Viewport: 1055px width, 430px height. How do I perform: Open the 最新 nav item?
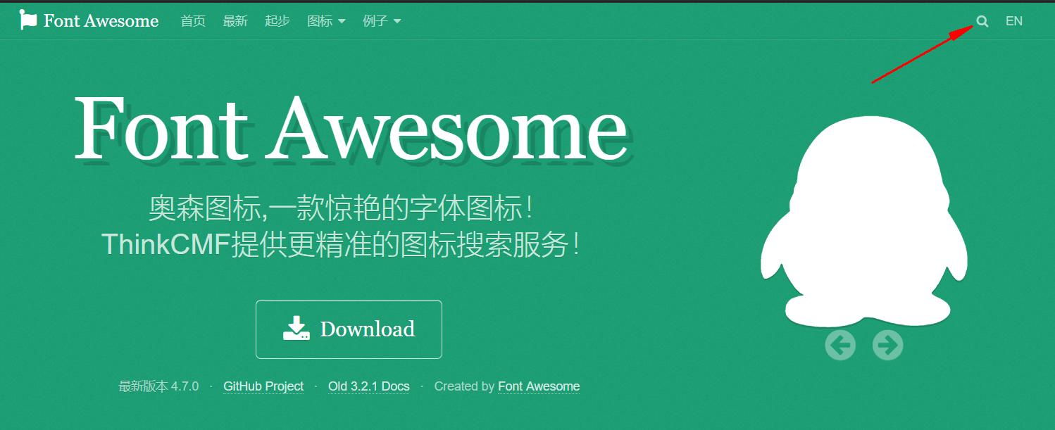(x=235, y=21)
